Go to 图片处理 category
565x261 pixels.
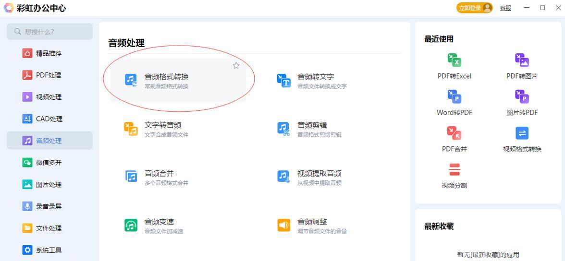point(50,185)
